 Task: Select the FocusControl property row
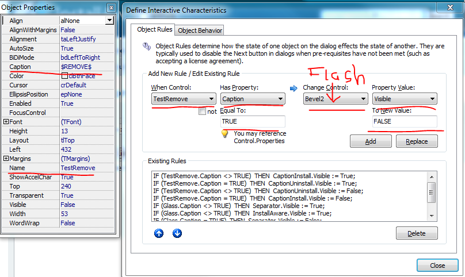(58, 113)
